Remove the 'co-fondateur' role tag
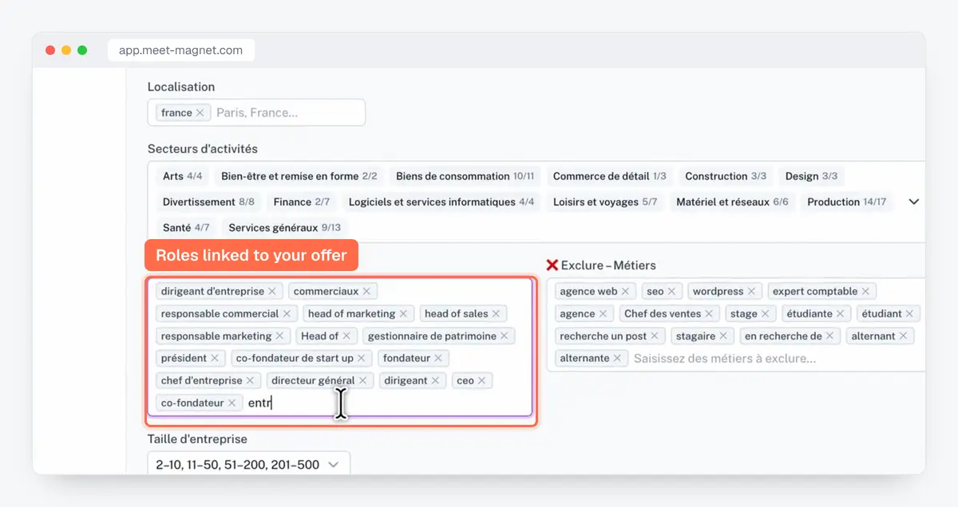958x507 pixels. tap(232, 403)
